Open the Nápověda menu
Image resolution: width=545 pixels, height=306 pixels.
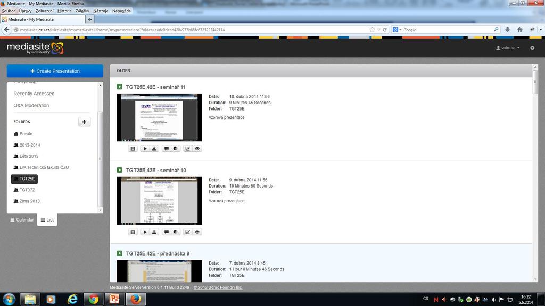pyautogui.click(x=121, y=11)
